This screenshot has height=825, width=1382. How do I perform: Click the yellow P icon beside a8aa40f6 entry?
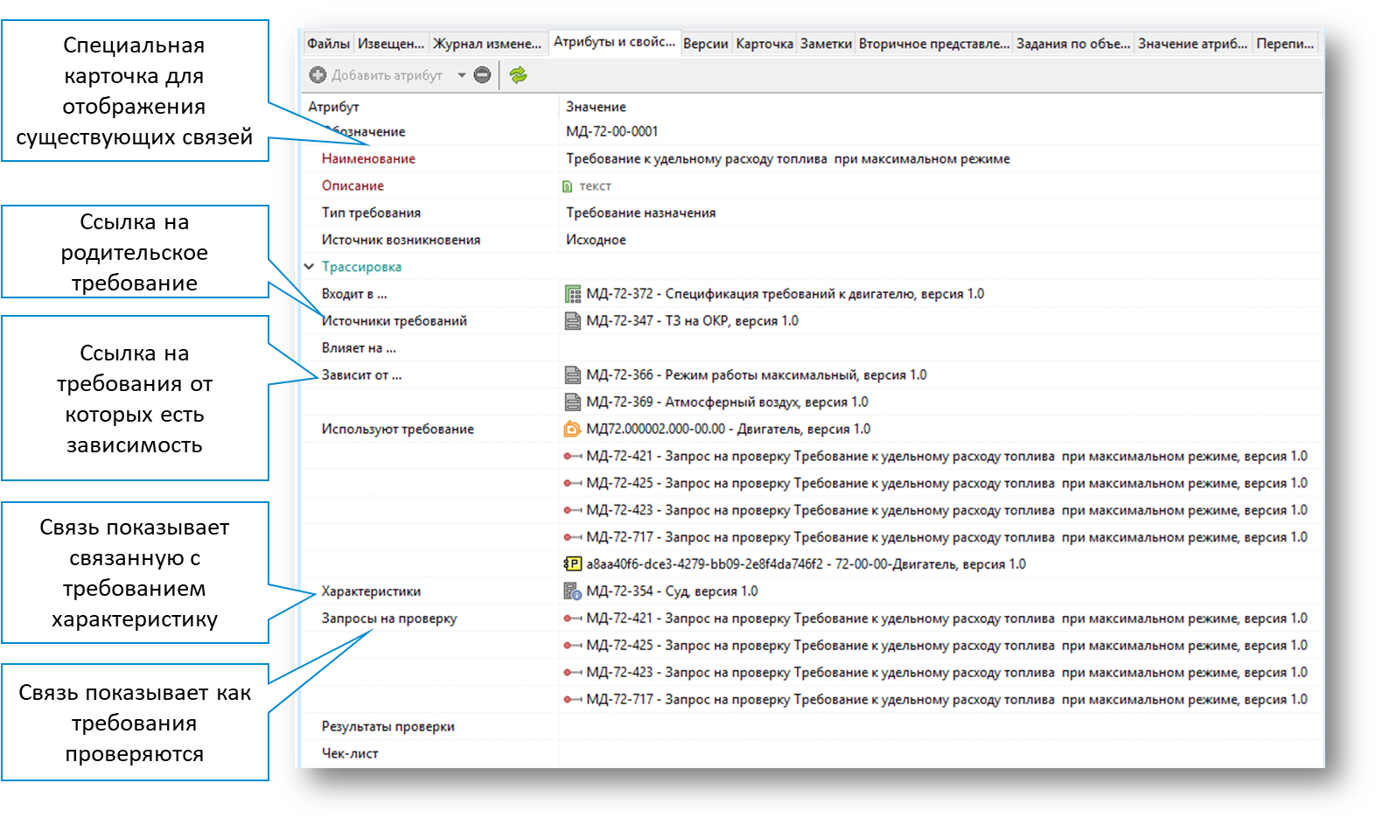(x=573, y=564)
